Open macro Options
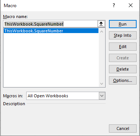140x136 pixels. [x=123, y=80]
